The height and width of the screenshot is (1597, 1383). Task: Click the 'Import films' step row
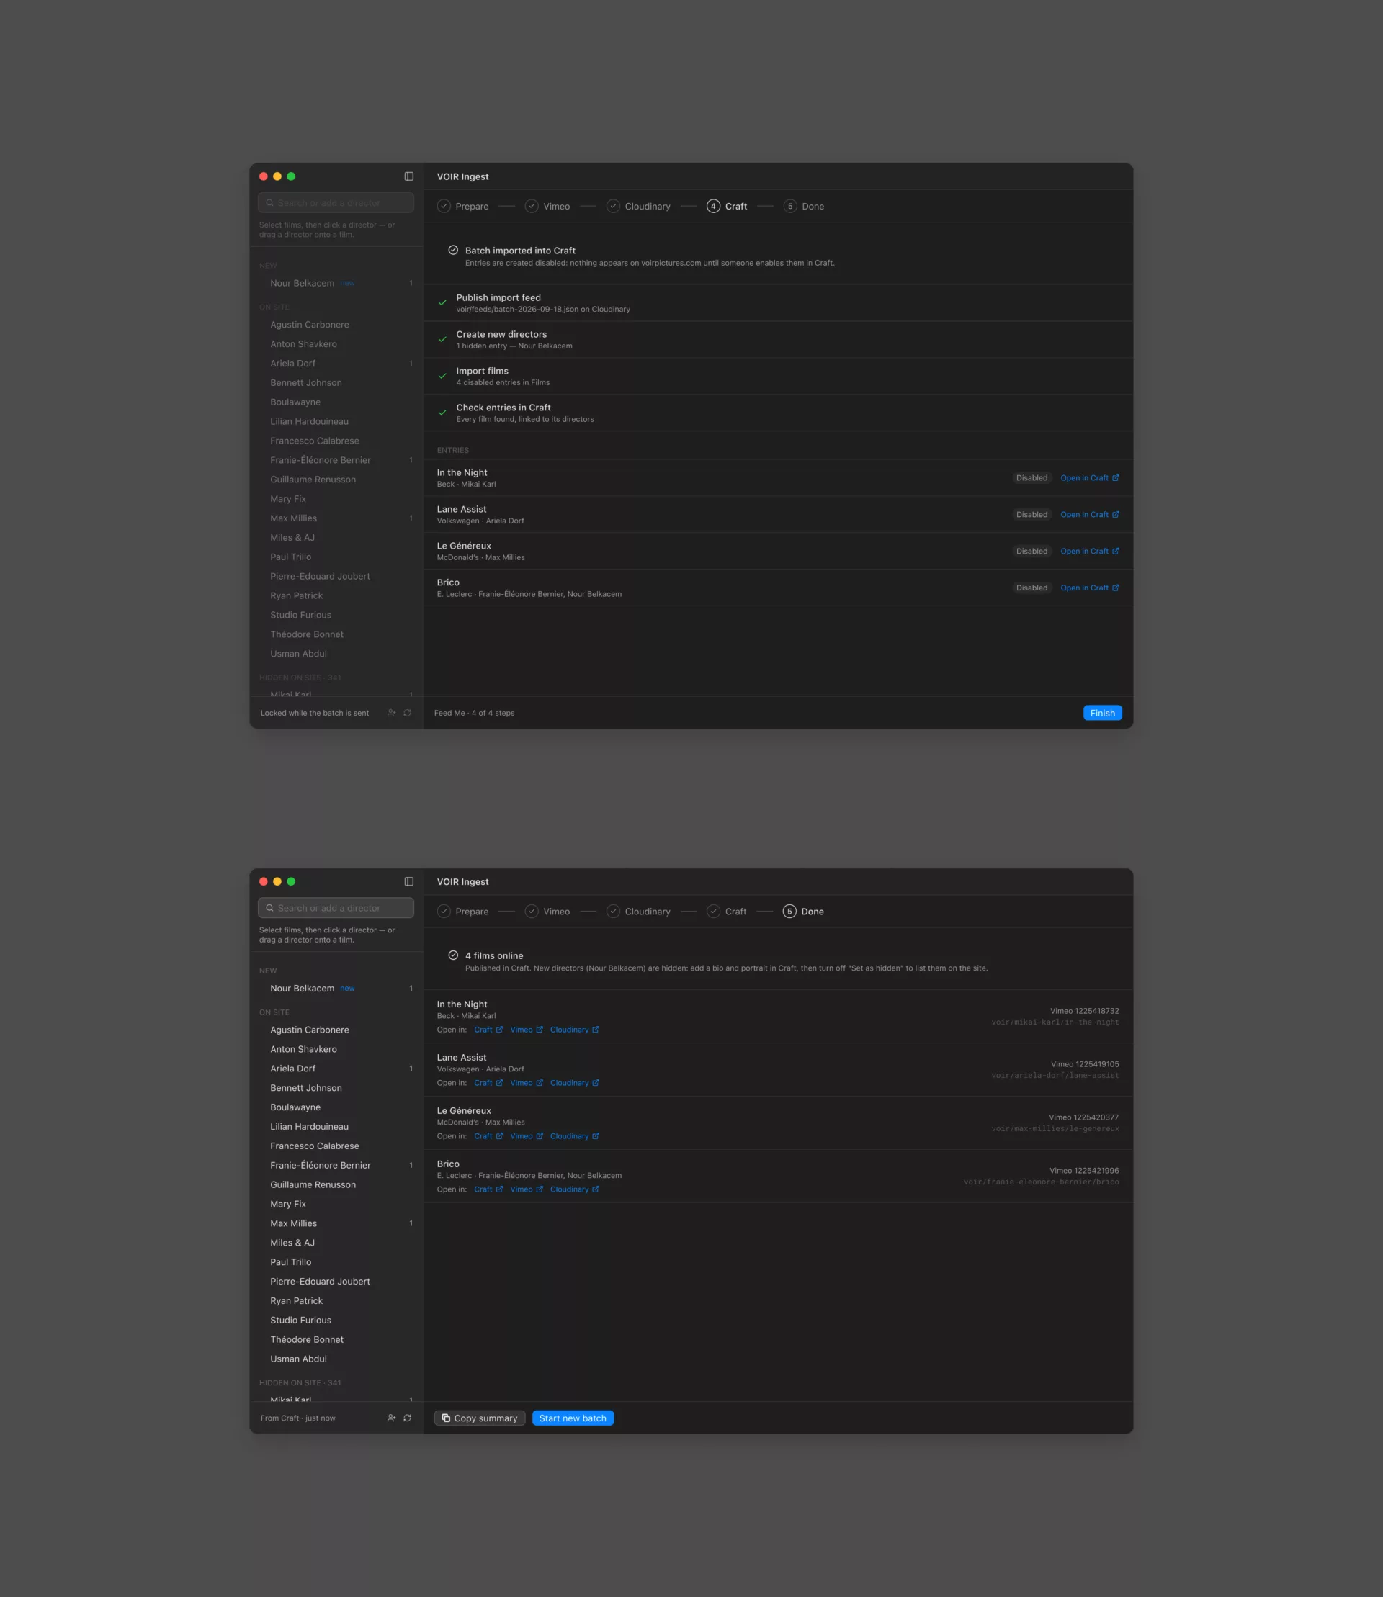point(778,377)
